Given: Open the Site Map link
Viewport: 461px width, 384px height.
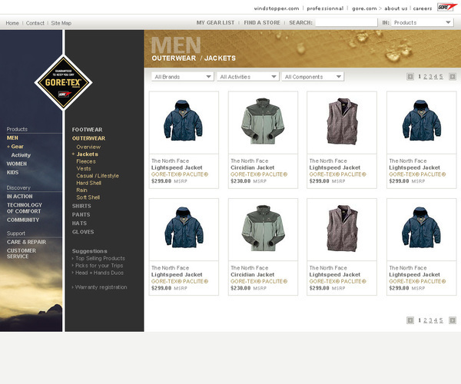Looking at the screenshot, I should point(61,23).
